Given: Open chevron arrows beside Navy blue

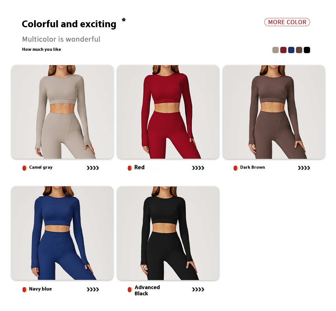Looking at the screenshot, I should 93,289.
